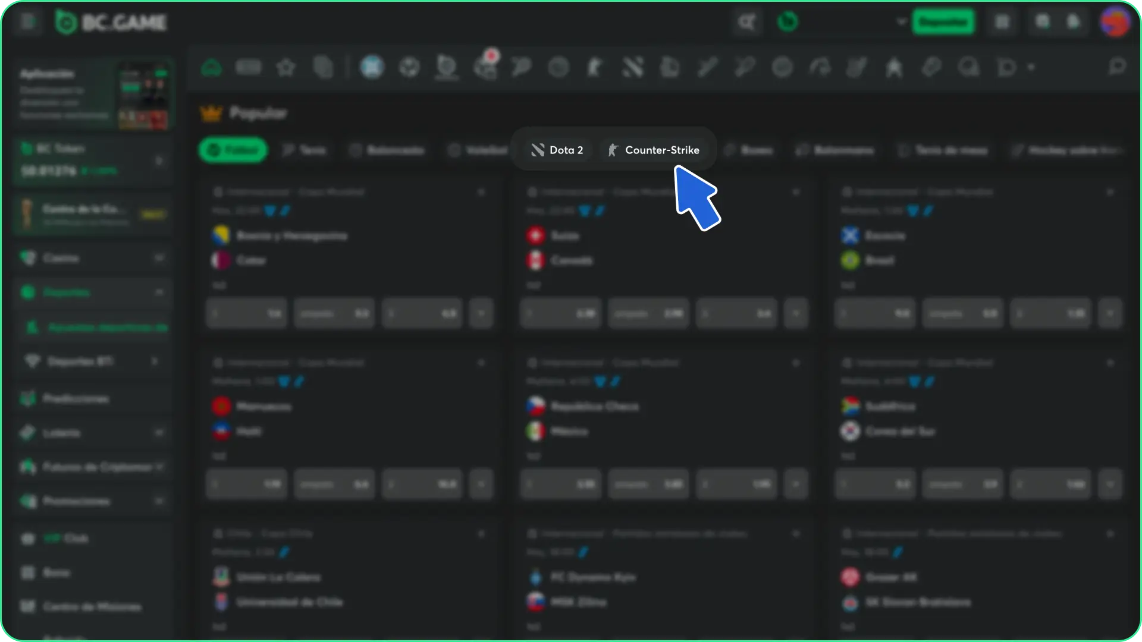Open the Tenis de mesa tab

tap(943, 150)
